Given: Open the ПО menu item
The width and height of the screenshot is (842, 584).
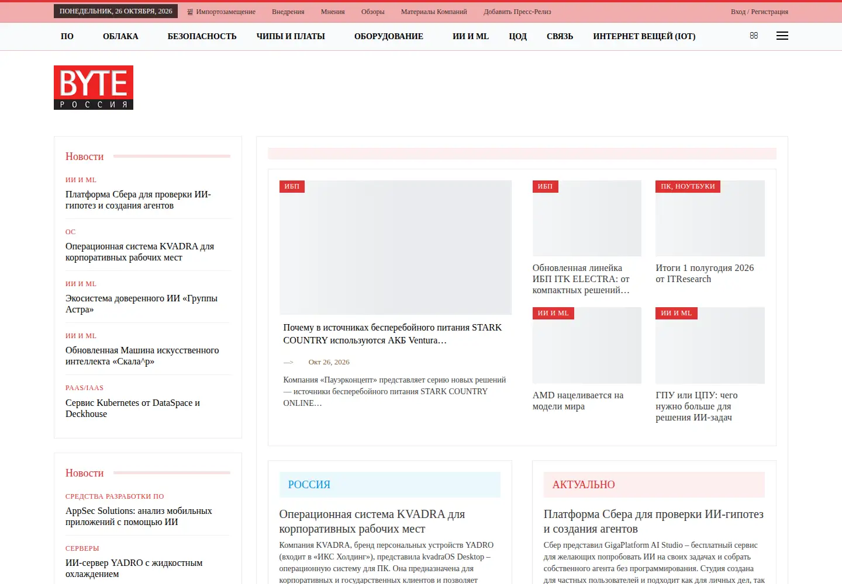Looking at the screenshot, I should point(67,36).
